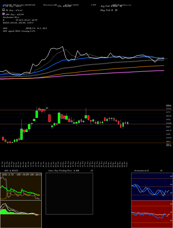Click the large red candle after the October peak
Viewport: 173px width, 228px height.
[x=49, y=118]
